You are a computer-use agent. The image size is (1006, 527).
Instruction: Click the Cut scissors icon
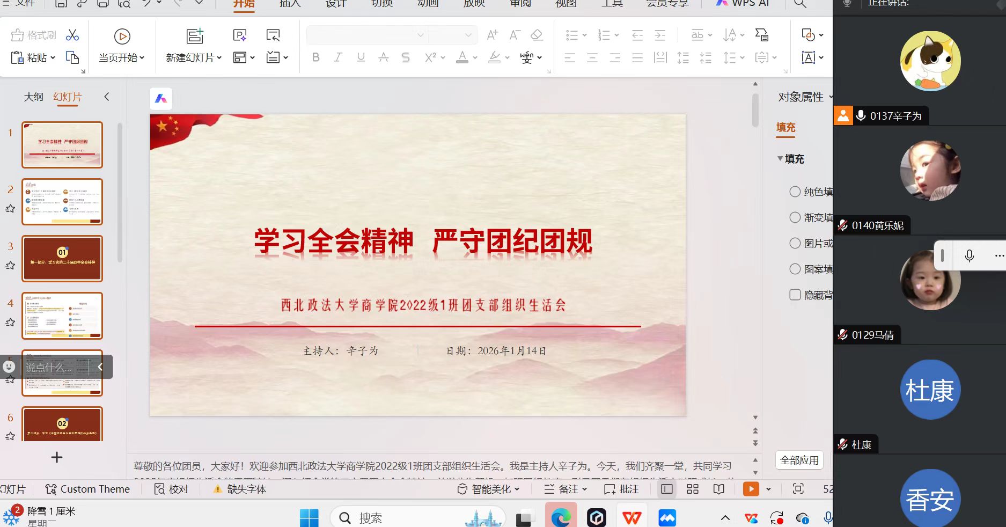(72, 35)
